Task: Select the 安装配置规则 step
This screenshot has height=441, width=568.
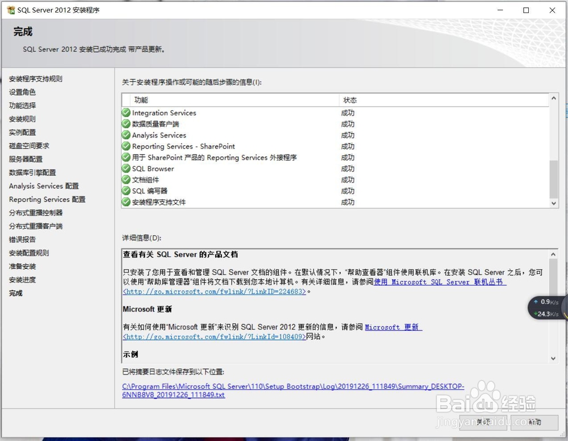Action: (x=29, y=253)
